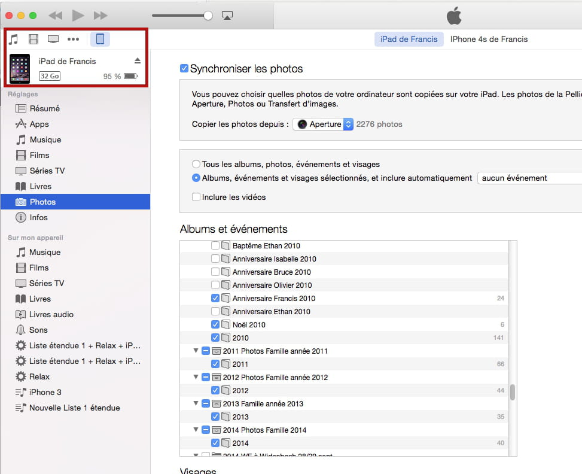Click the Relax smart playlist gear icon
The image size is (582, 474).
point(21,376)
